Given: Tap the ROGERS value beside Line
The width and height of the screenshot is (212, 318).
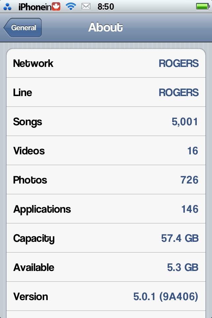Looking at the screenshot, I should tap(179, 92).
